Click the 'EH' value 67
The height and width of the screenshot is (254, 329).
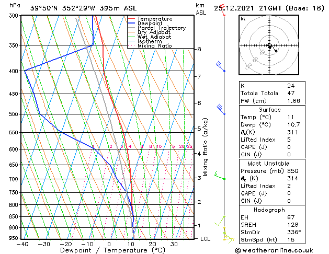point(291,217)
